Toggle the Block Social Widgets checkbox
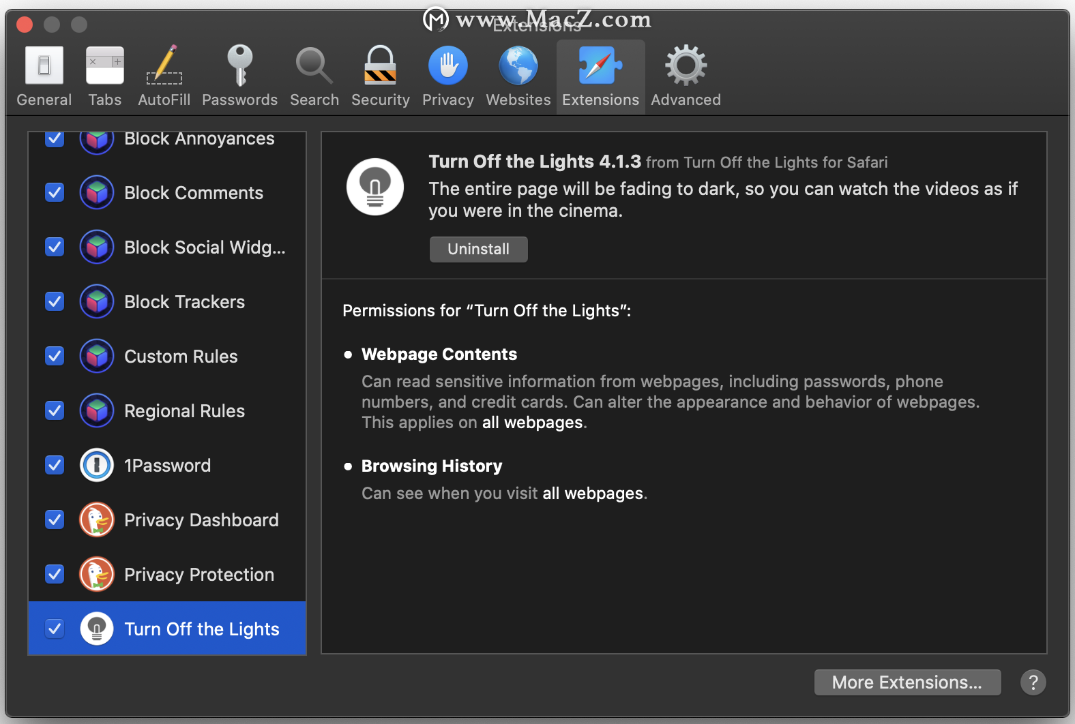 coord(55,247)
